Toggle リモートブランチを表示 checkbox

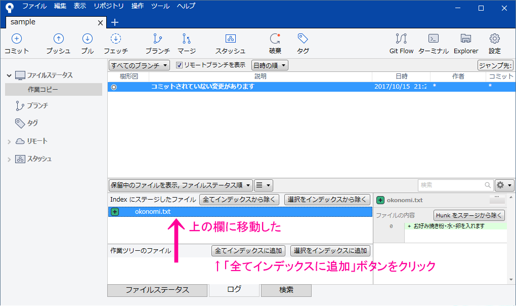pos(179,65)
